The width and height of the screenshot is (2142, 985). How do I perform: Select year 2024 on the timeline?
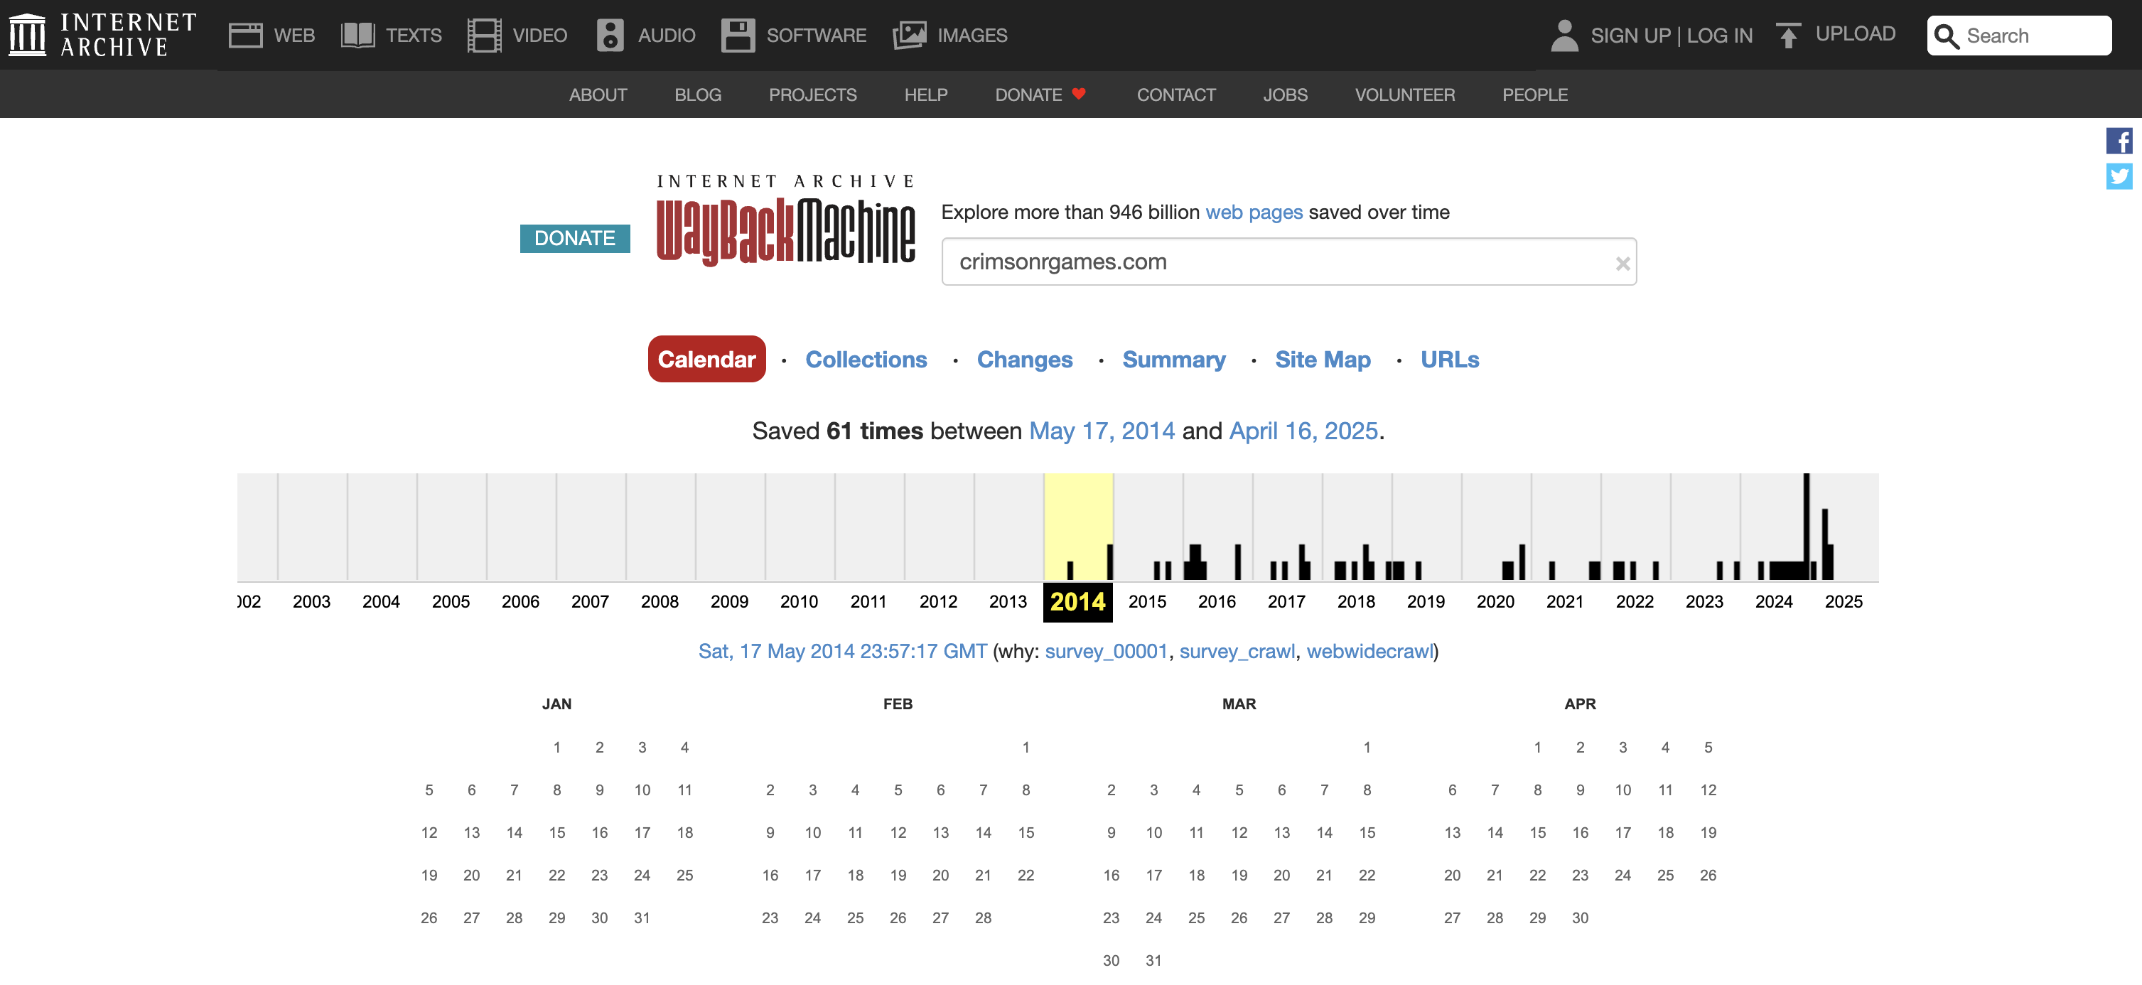click(x=1774, y=601)
